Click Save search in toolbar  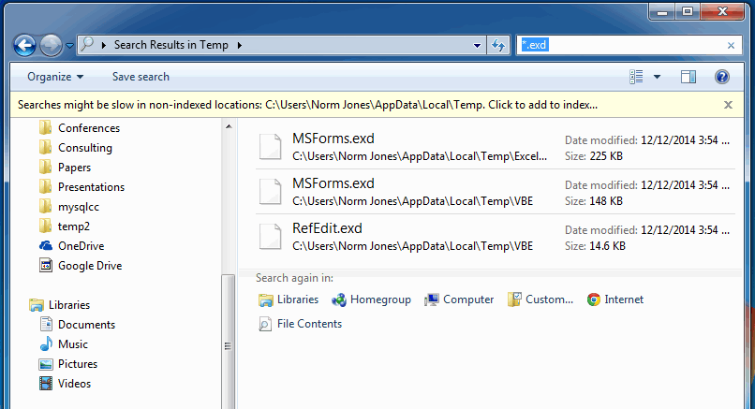coord(141,77)
